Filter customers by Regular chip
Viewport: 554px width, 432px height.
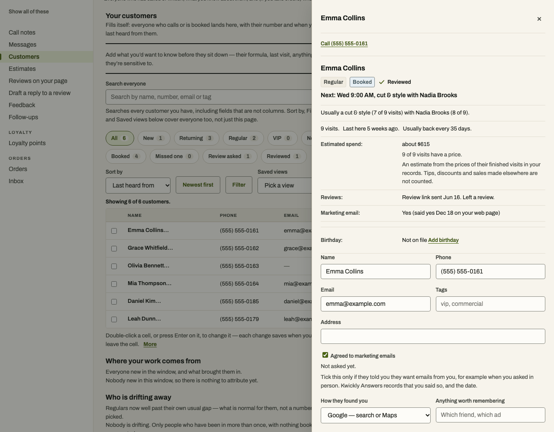(243, 138)
